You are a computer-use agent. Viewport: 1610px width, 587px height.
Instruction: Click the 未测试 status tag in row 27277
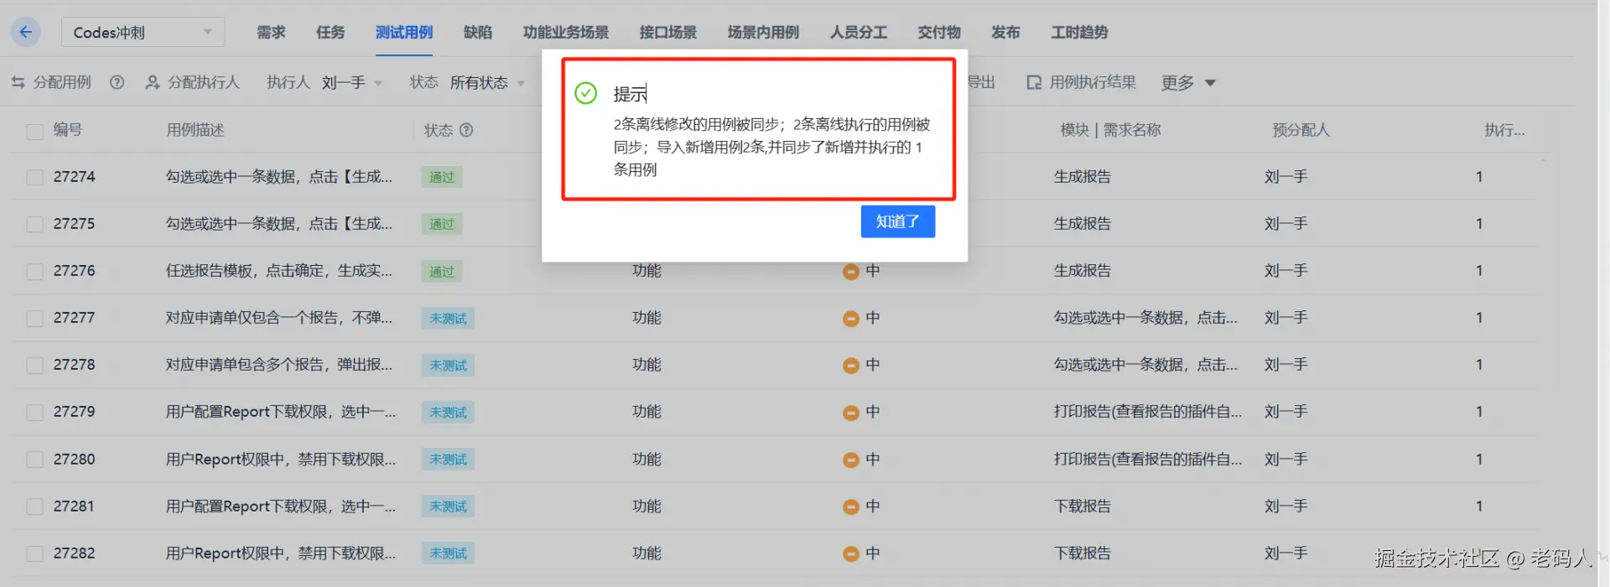tap(448, 318)
